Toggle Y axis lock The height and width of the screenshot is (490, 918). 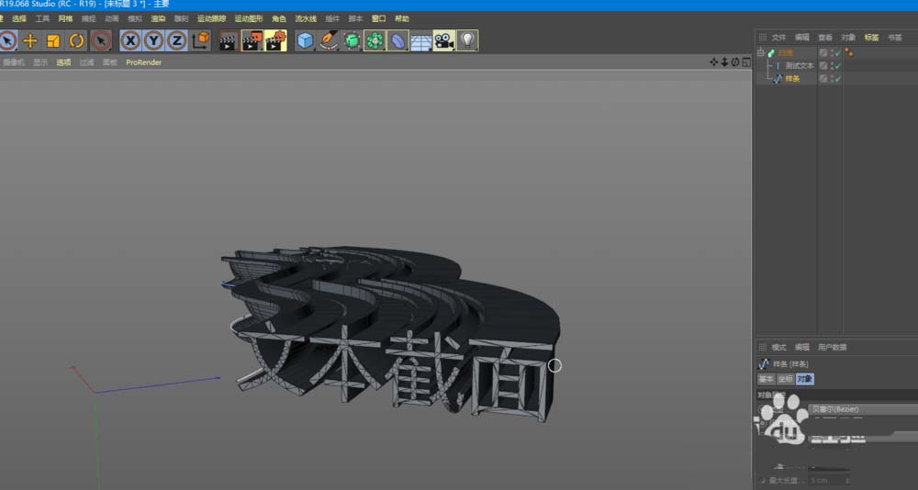pos(153,40)
